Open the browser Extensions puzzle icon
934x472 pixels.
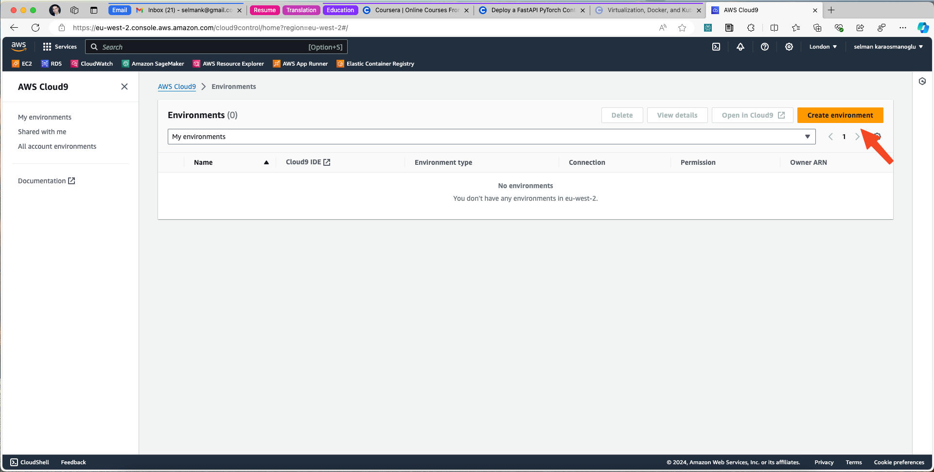(751, 28)
